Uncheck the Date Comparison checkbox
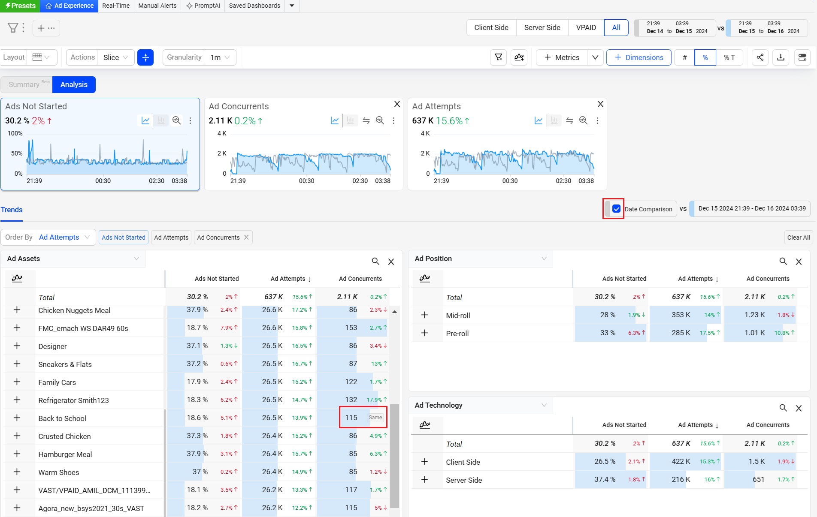The height and width of the screenshot is (517, 817). point(616,209)
